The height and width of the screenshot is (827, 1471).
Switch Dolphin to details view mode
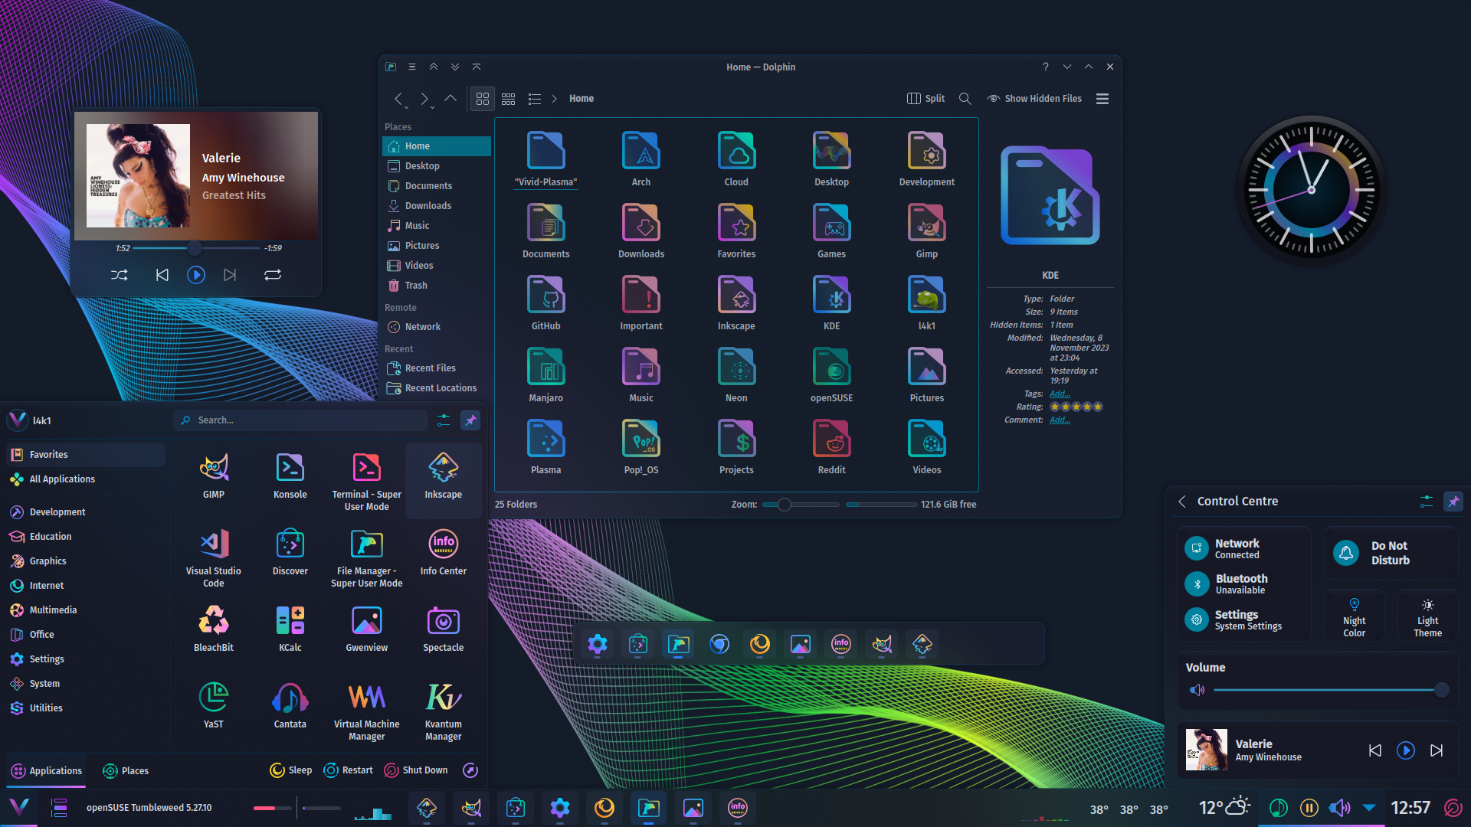[535, 99]
